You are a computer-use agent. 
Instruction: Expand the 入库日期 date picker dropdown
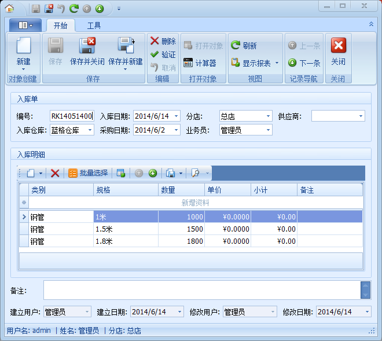tap(176, 116)
